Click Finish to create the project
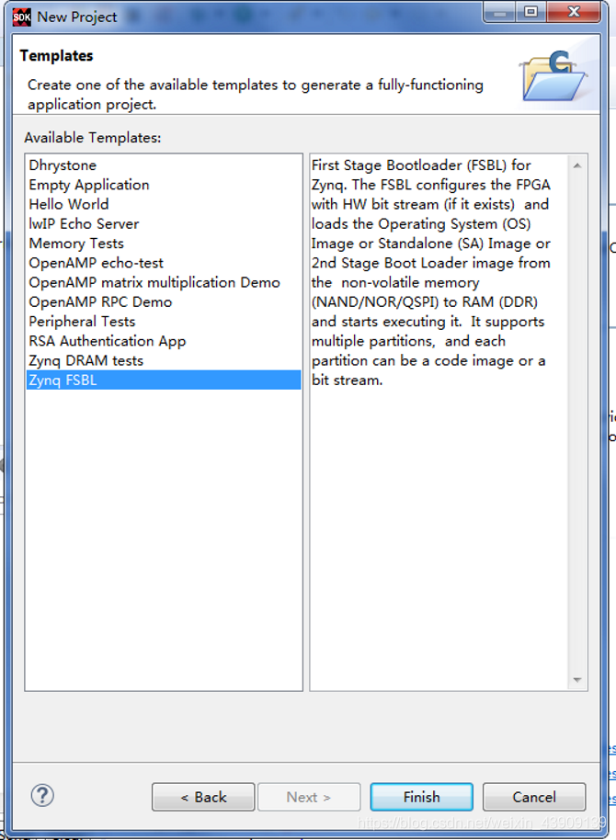 click(x=421, y=797)
